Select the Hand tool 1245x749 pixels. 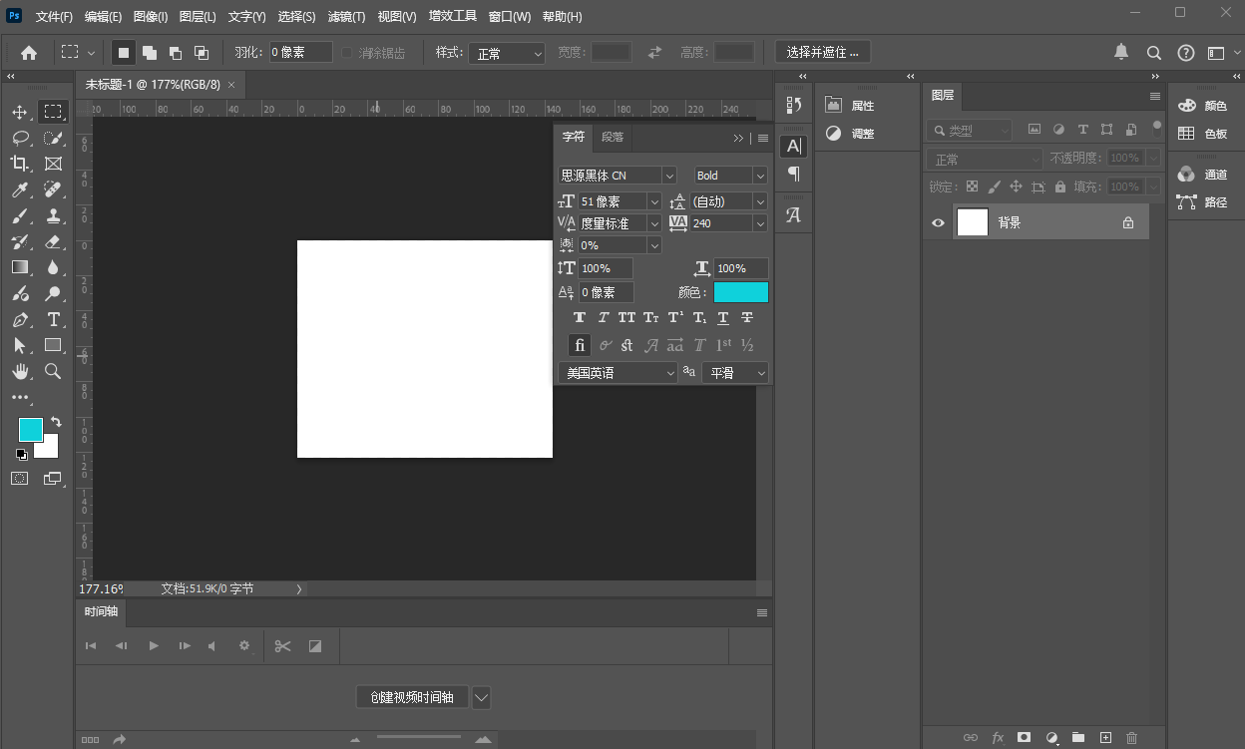click(20, 371)
